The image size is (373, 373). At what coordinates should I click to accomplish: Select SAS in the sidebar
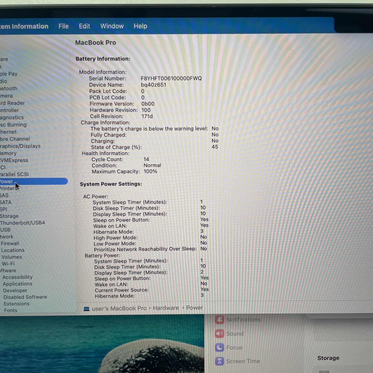point(4,195)
